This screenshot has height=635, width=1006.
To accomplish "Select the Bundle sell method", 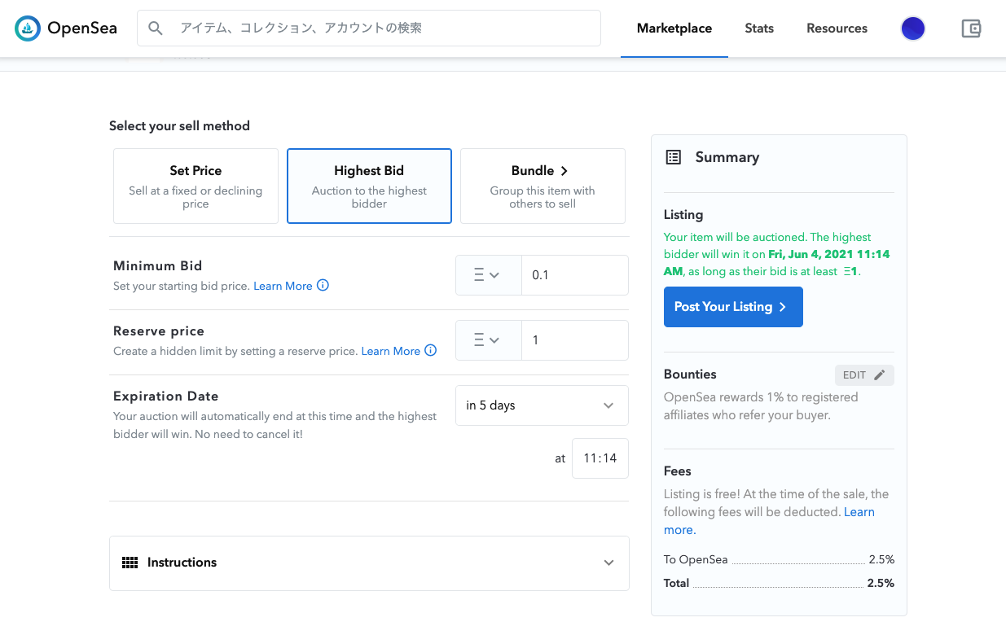I will (x=543, y=186).
